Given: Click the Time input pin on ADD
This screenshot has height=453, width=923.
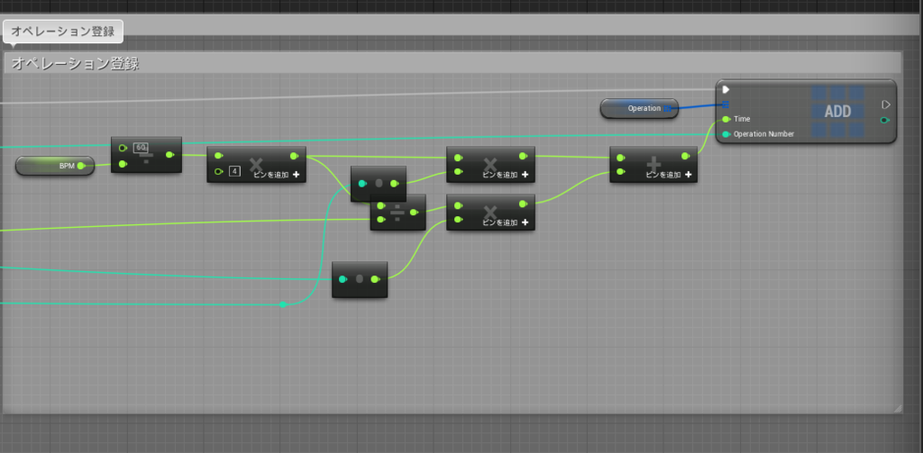Looking at the screenshot, I should (726, 119).
